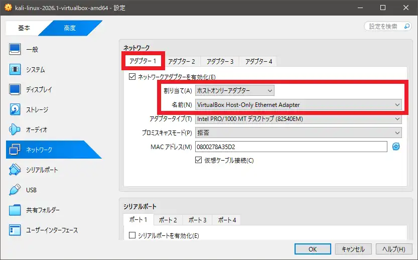Screen dimensions: 418x260
Task: Open the プロミスキャスモード dropdown showing 拒否
Action: click(298, 133)
